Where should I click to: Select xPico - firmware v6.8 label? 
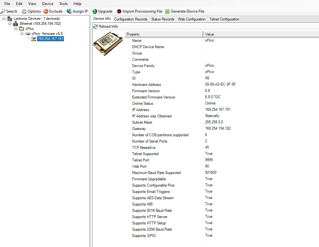pos(47,34)
